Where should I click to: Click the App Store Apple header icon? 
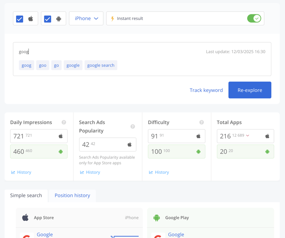(x=26, y=218)
